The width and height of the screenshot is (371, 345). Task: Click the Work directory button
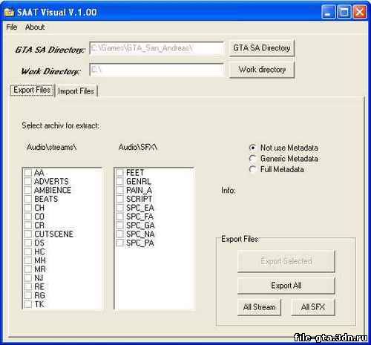262,70
